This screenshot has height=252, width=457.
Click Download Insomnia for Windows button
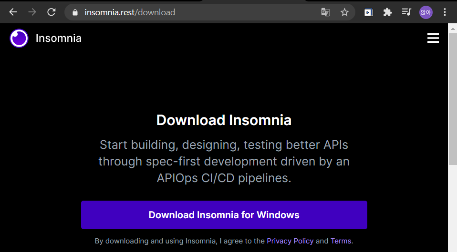pyautogui.click(x=224, y=215)
